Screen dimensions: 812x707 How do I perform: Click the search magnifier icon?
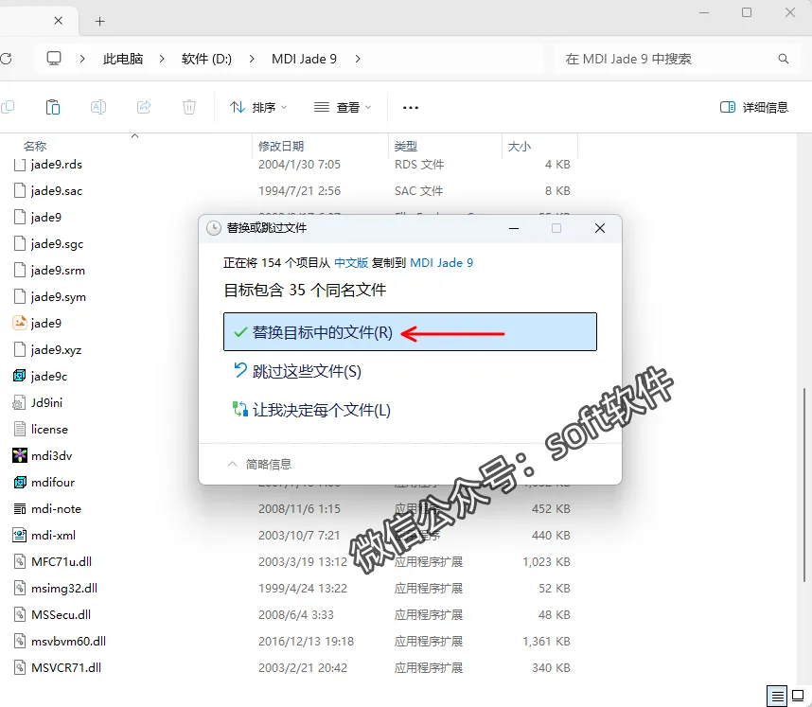783,59
